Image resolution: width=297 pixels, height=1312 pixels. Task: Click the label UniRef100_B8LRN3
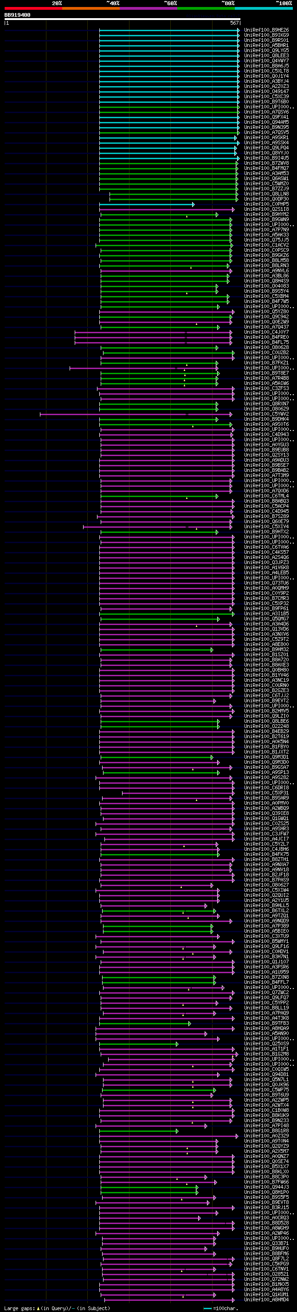[x=266, y=265]
